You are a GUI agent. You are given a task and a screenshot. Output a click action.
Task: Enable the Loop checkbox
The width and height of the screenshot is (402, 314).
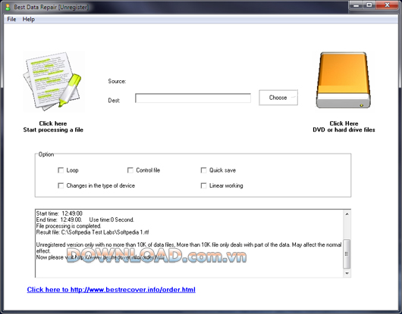(x=61, y=170)
